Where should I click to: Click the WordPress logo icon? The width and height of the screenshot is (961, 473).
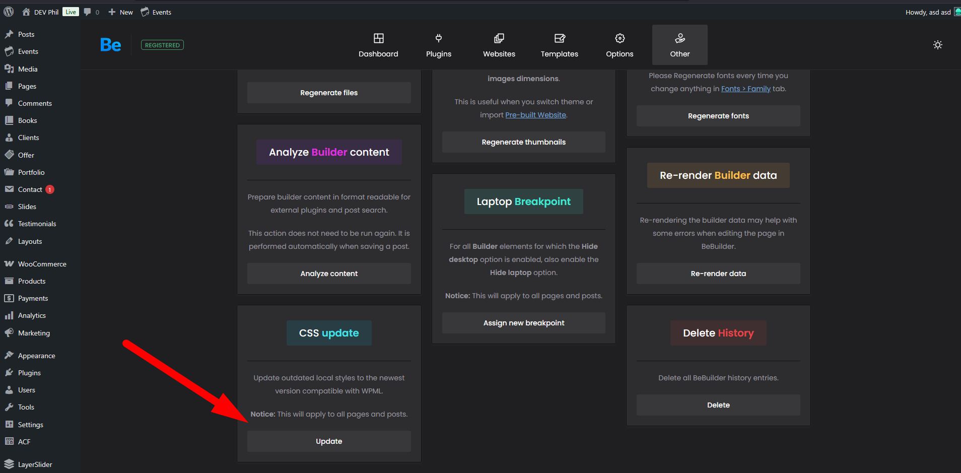coord(9,12)
